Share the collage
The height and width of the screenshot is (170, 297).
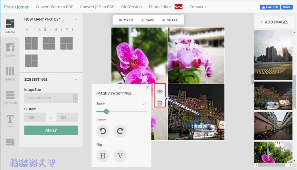[170, 20]
